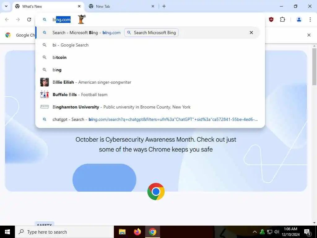Open the Chrome three-dot menu
This screenshot has height=238, width=317.
310,20
